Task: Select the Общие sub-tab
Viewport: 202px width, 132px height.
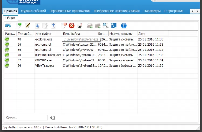Action: (x=11, y=18)
